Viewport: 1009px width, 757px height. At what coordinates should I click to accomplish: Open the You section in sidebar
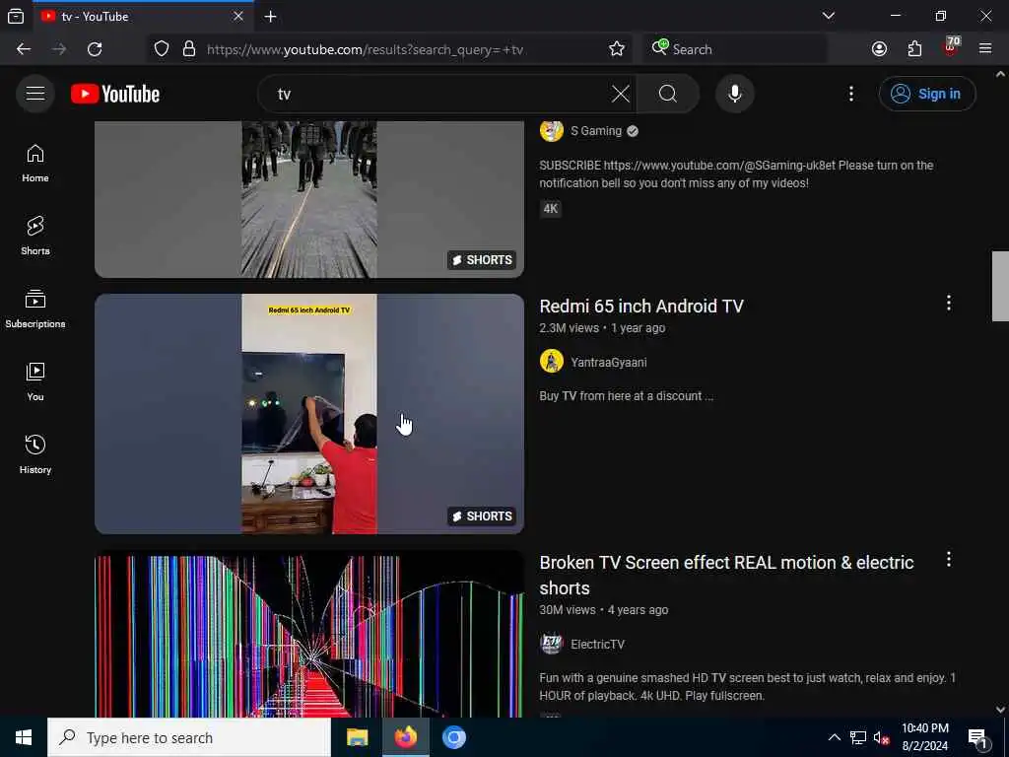click(35, 381)
